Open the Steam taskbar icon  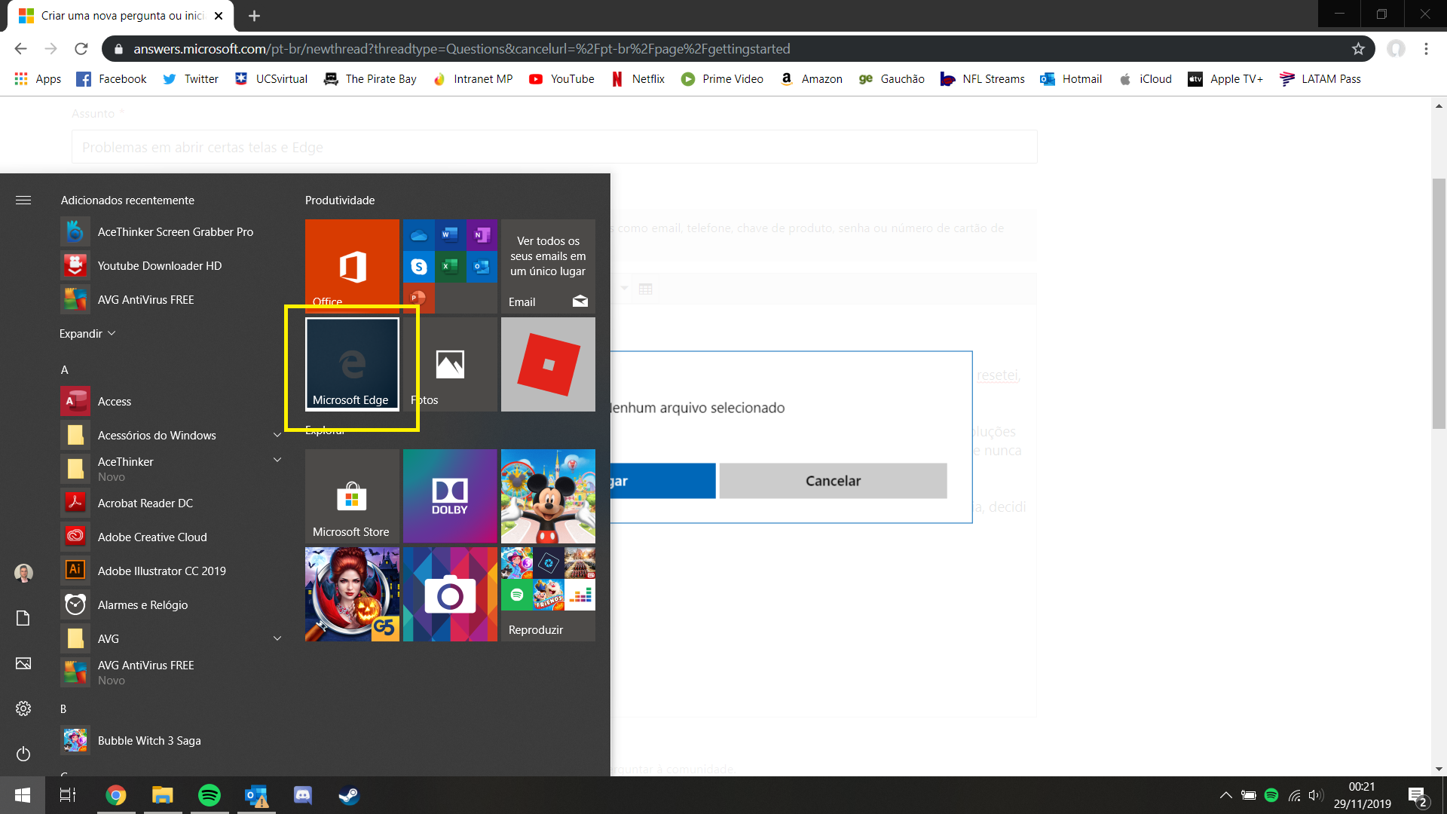pos(349,795)
